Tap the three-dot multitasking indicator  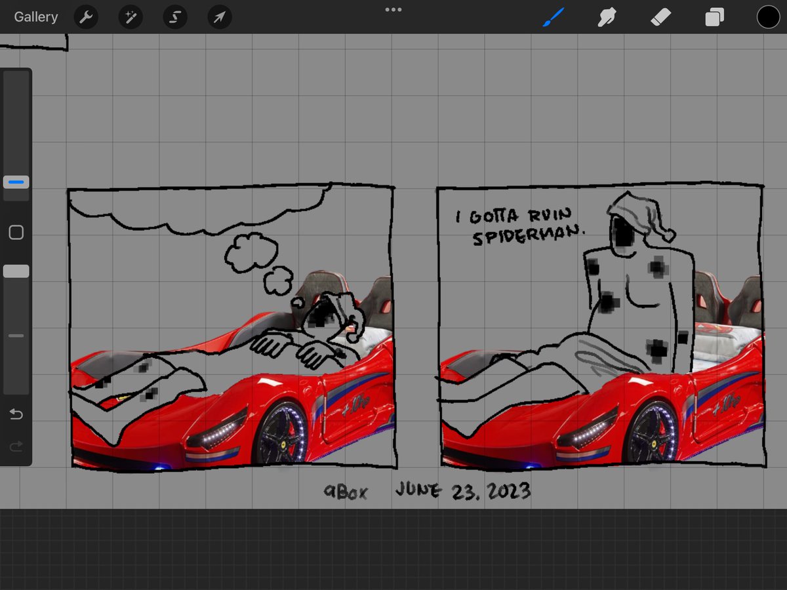click(x=393, y=9)
